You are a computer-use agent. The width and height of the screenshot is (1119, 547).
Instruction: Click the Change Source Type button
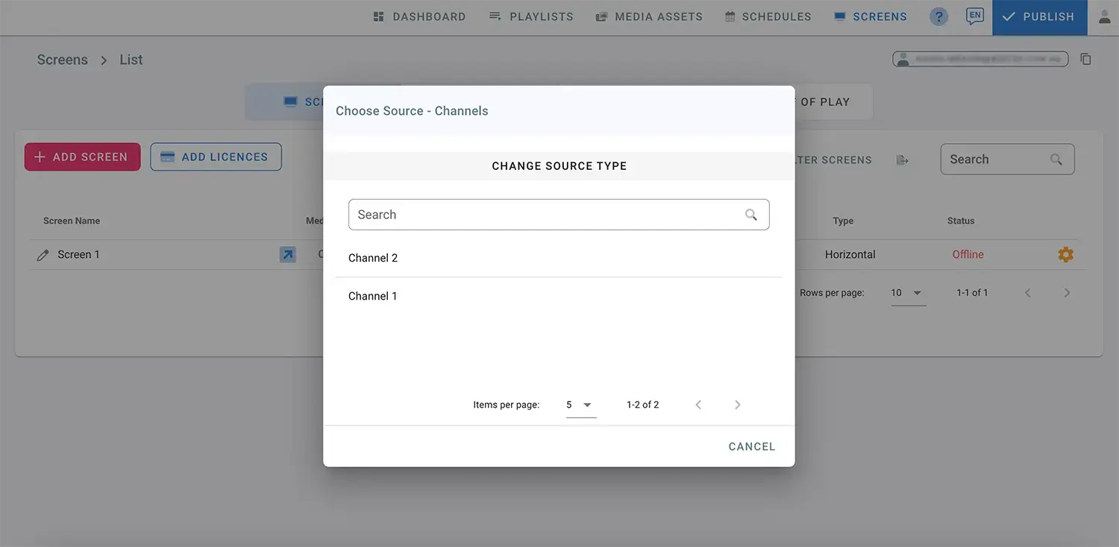[x=559, y=166]
